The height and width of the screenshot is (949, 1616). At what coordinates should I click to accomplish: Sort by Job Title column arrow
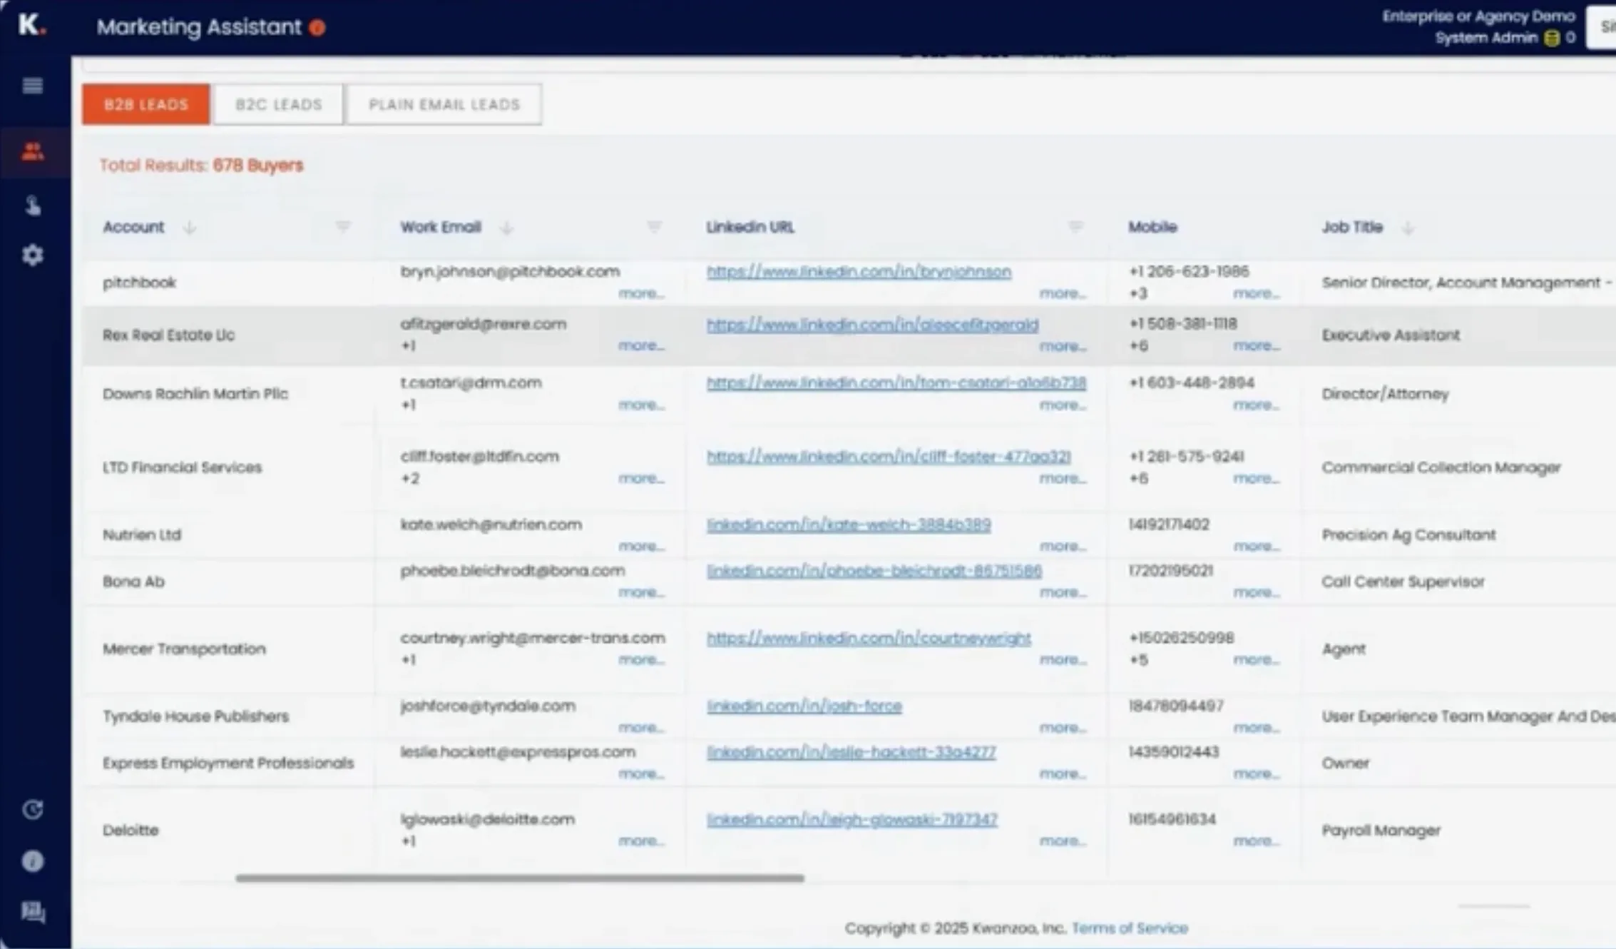coord(1407,228)
